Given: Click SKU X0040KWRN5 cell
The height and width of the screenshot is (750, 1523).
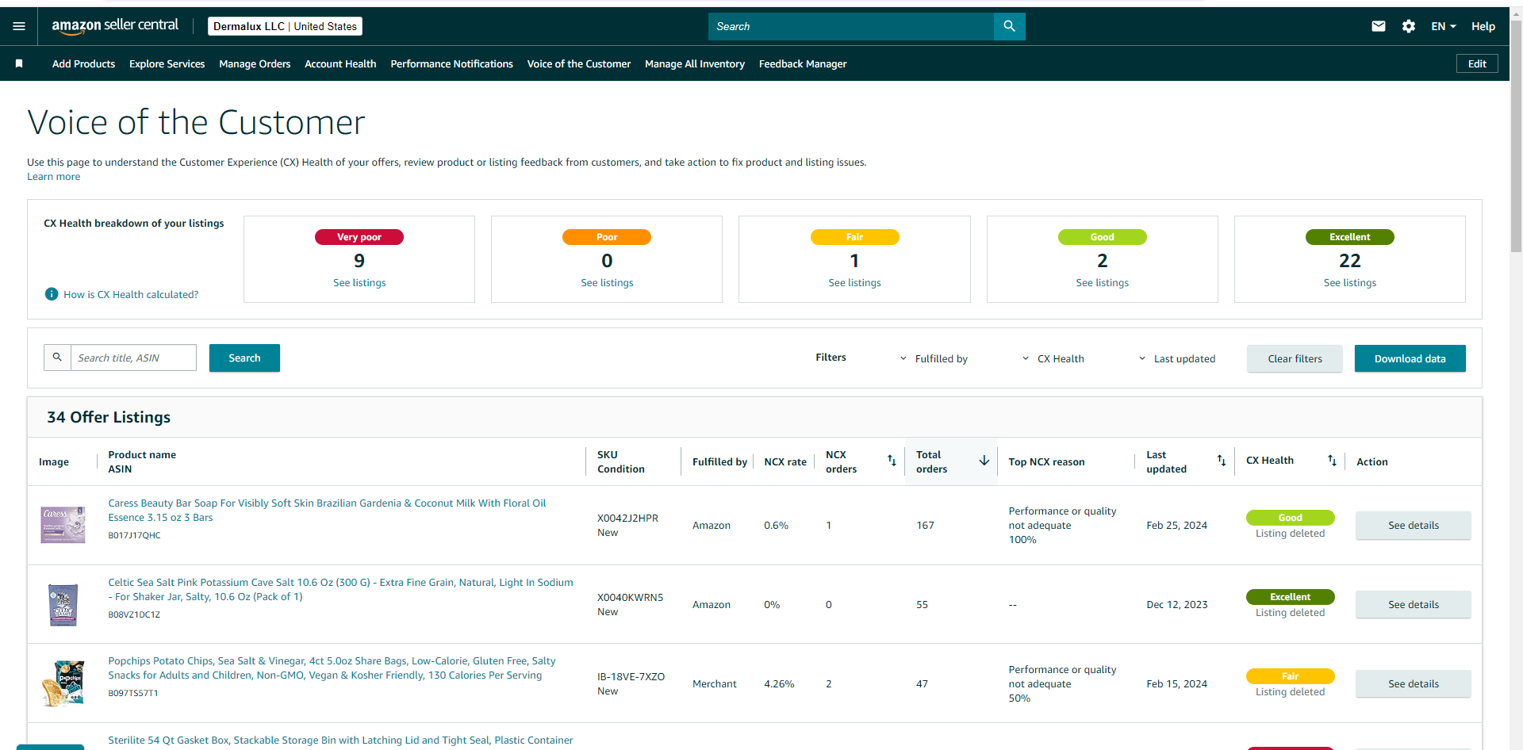Looking at the screenshot, I should tap(630, 597).
